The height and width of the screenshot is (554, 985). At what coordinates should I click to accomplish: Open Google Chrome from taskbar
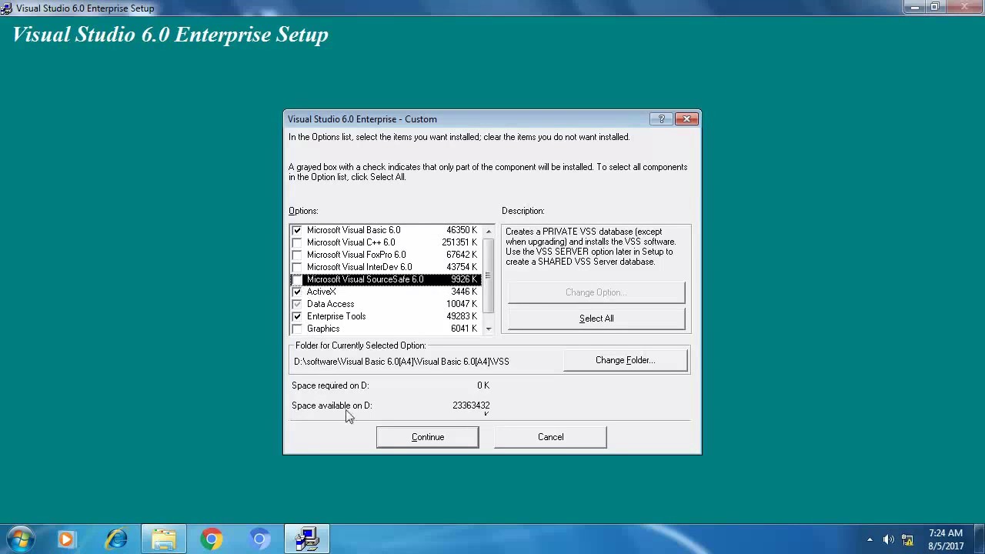tap(212, 539)
